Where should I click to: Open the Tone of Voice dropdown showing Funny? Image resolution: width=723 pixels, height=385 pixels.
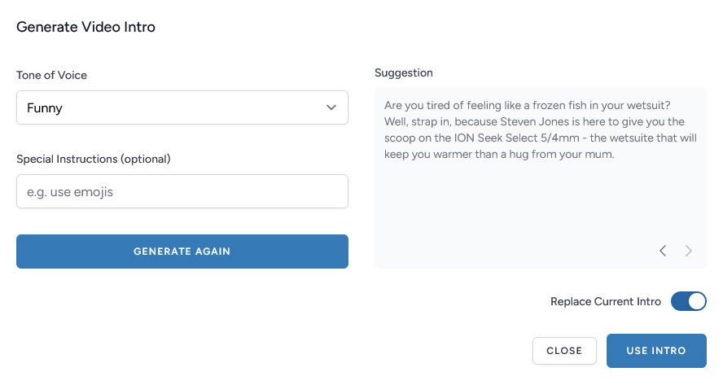[182, 107]
